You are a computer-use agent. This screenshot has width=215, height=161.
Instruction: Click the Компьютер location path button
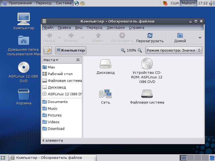pos(71,50)
